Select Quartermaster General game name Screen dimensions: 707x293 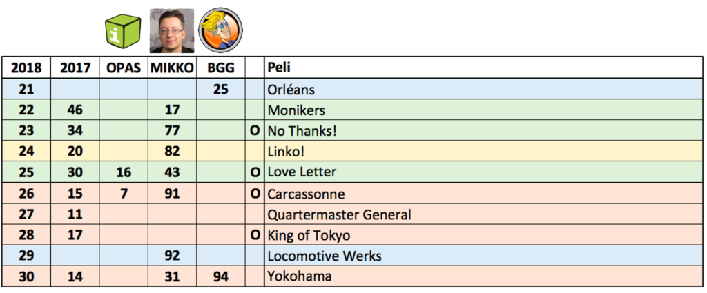[x=339, y=214]
